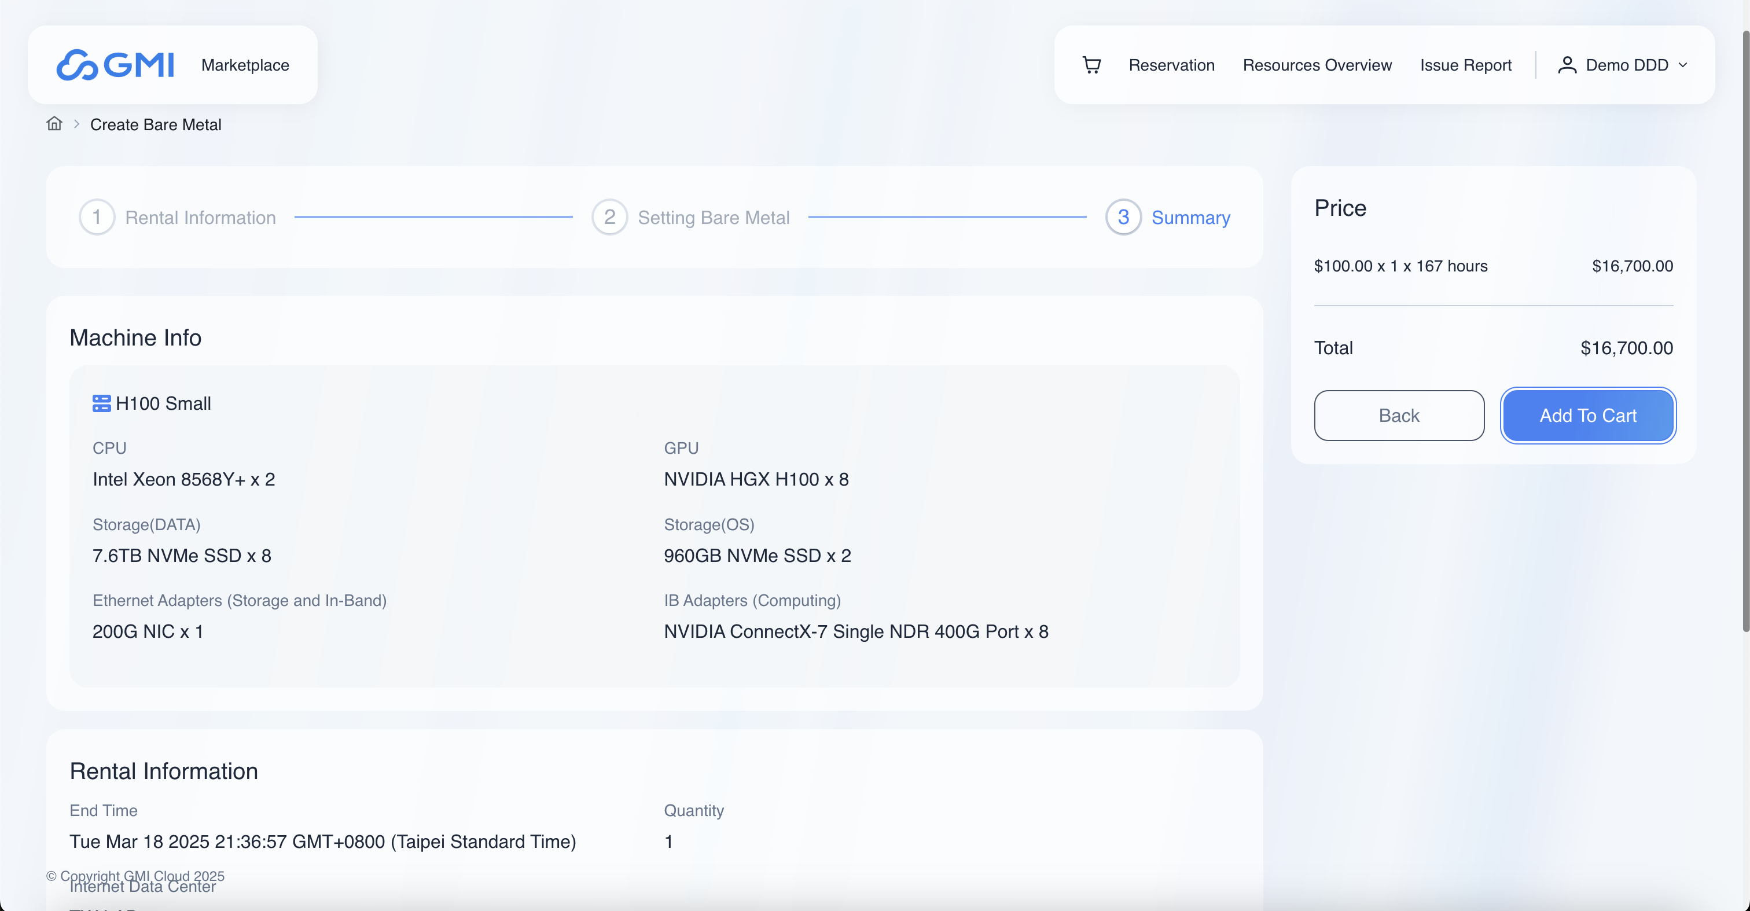
Task: Click 7.6TB NVMe SSD x 8 storage value
Action: 181,556
